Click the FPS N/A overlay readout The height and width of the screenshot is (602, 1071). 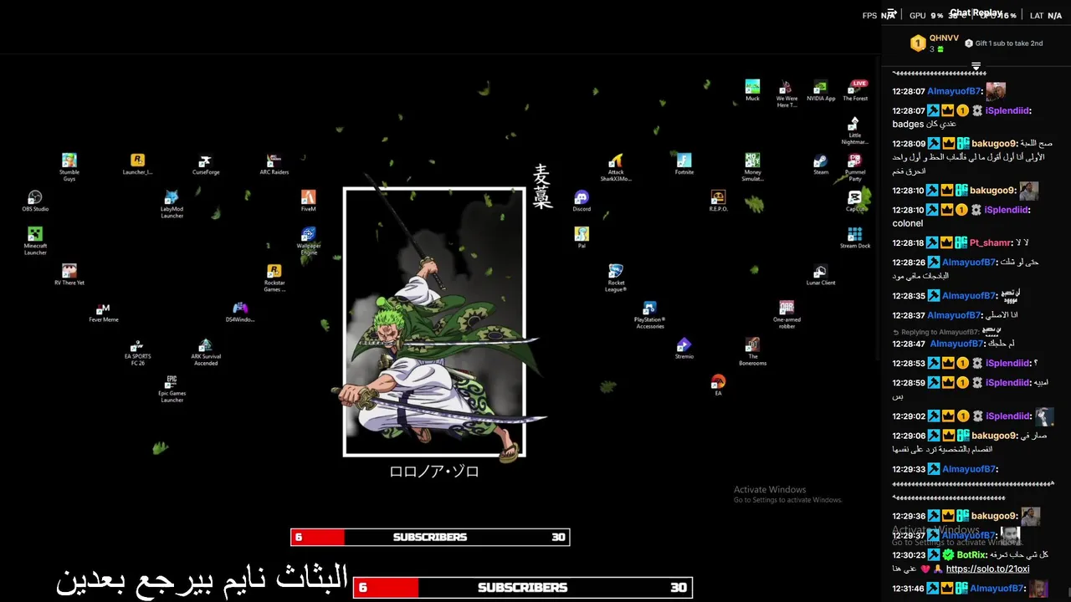tap(879, 15)
